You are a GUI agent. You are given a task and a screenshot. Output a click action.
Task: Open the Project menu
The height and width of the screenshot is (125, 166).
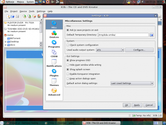point(14,11)
